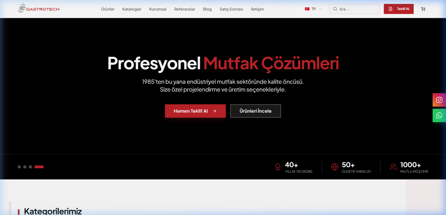
Task: Go to the Kataloglar page
Action: 132,9
